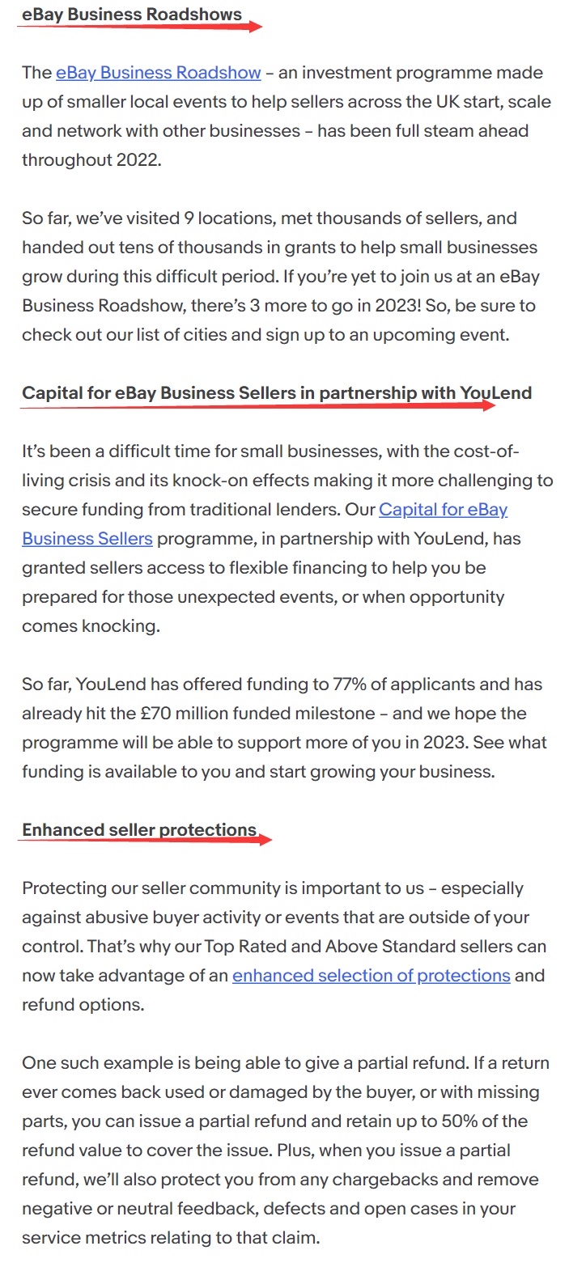The image size is (586, 1280).
Task: Click the eBay Business Roadshows heading
Action: click(x=132, y=15)
